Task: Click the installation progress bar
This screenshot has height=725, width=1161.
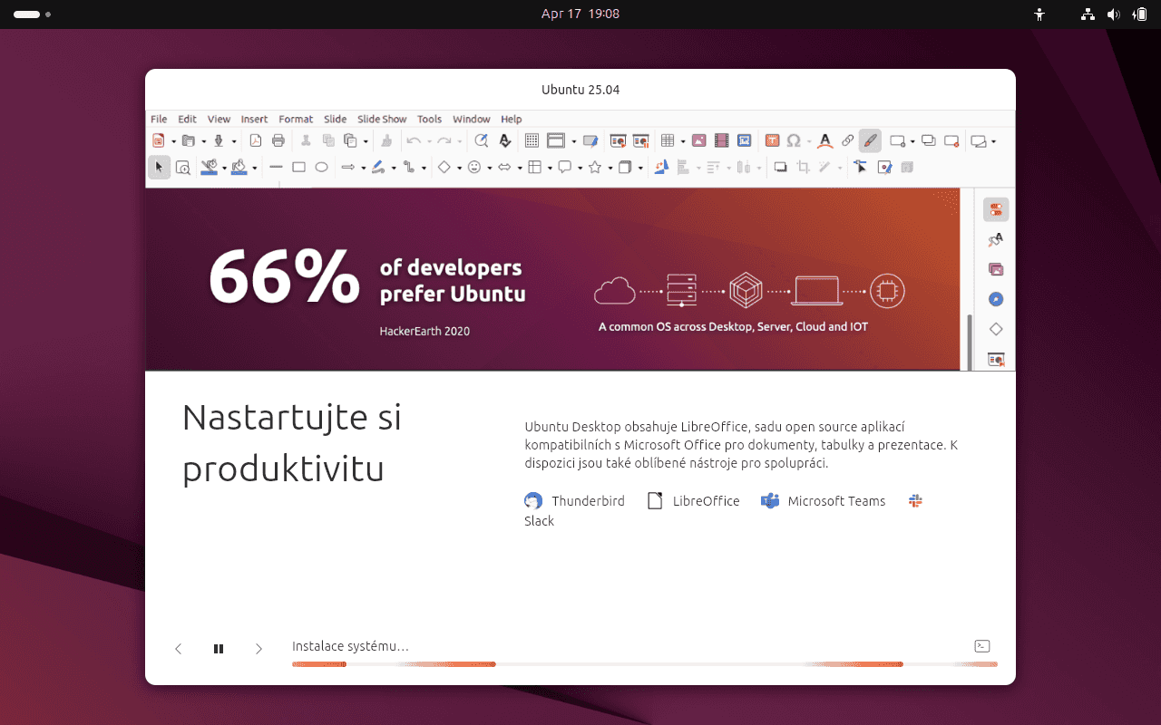Action: [645, 664]
